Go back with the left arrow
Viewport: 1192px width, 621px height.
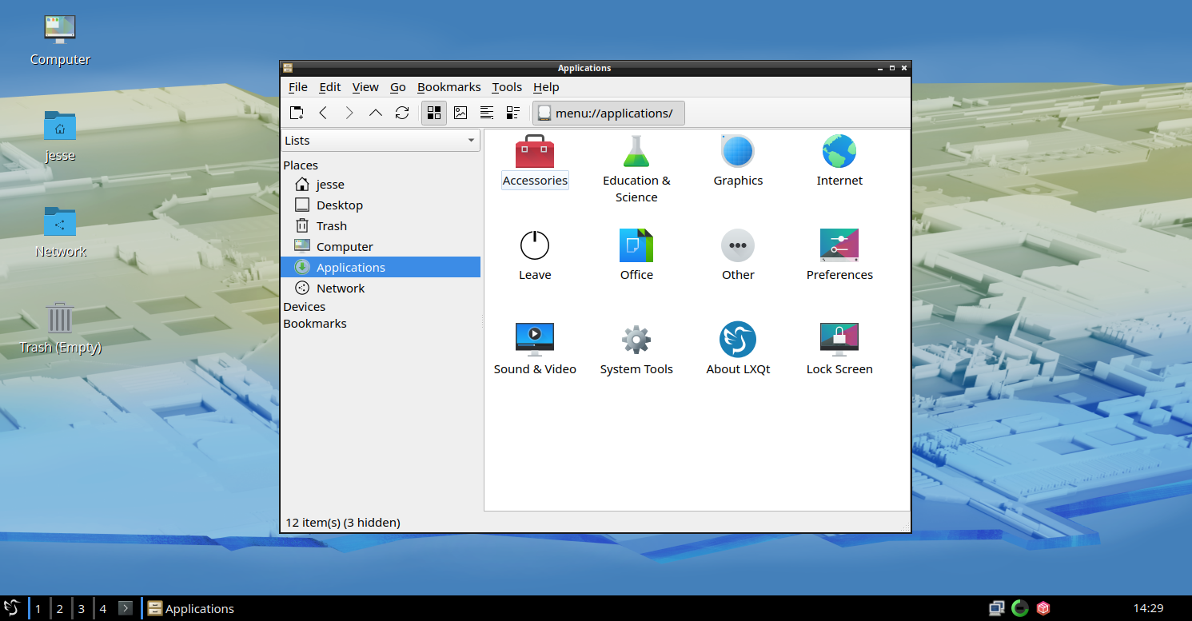pyautogui.click(x=323, y=113)
